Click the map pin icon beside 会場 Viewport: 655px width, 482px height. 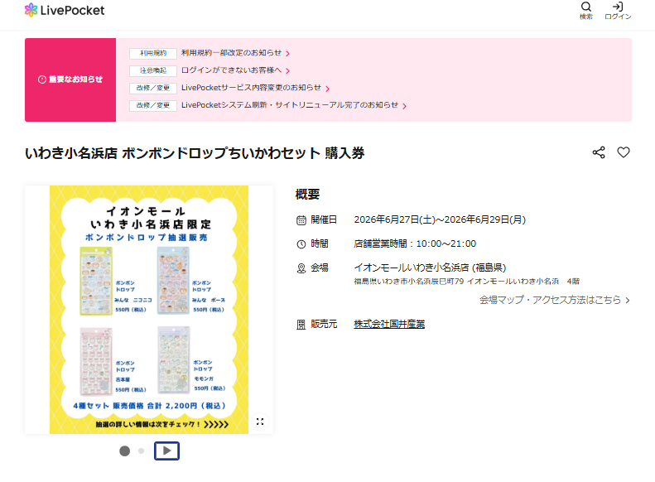(x=301, y=268)
